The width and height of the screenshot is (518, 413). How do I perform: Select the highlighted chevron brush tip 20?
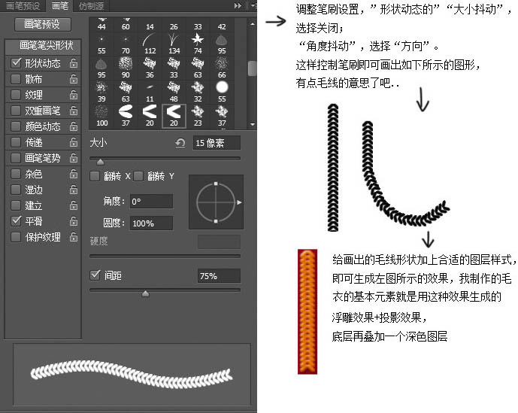click(174, 112)
